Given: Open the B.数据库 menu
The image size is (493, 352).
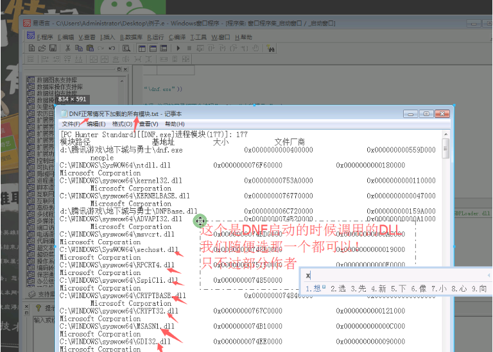Looking at the screenshot, I should (131, 37).
